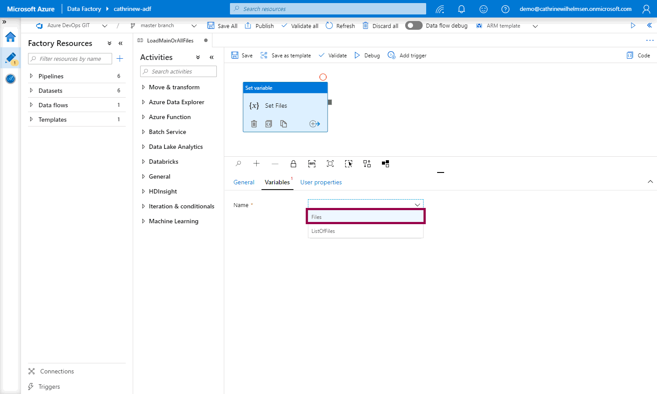Screen dimensions: 657x394
Task: Expand the Pipelines tree node
Action: 31,76
